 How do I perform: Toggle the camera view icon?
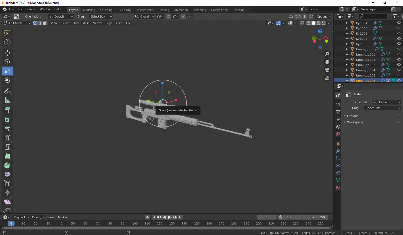click(327, 70)
